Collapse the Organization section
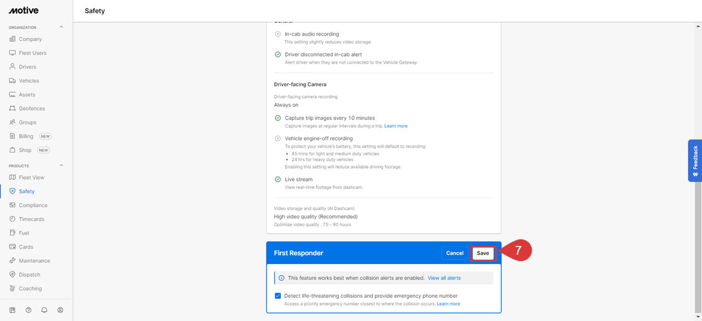 [x=61, y=27]
